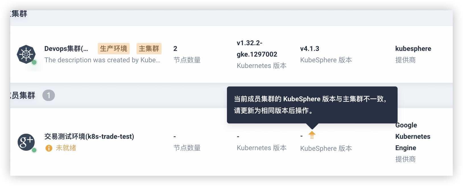
Task: Open the Devops集群 cluster name link
Action: [66, 49]
